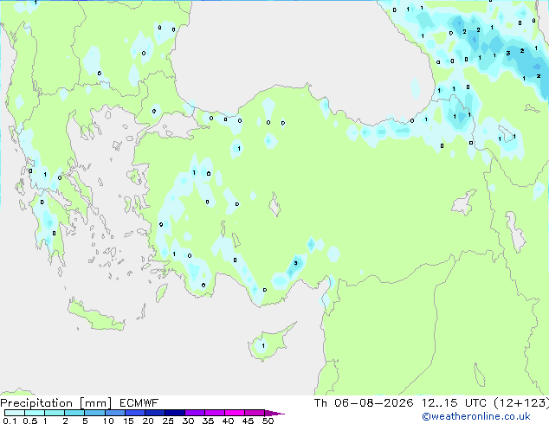Select the lightest 0.1–0.5 mm legend swatch

[x=15, y=413]
